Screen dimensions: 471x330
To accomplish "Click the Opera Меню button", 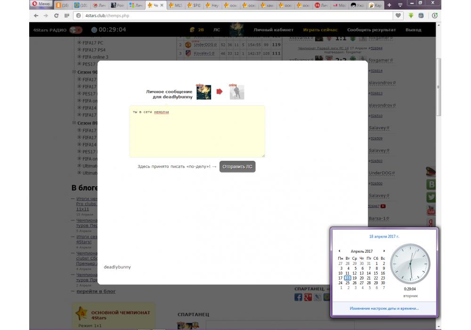I will [41, 4].
